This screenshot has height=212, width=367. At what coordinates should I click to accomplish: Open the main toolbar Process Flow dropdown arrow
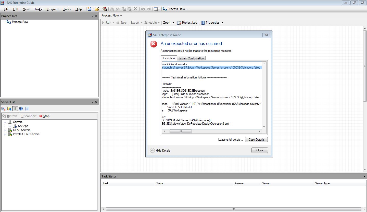[x=188, y=9]
